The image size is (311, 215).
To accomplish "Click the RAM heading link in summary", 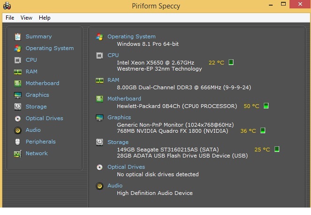I will point(113,80).
